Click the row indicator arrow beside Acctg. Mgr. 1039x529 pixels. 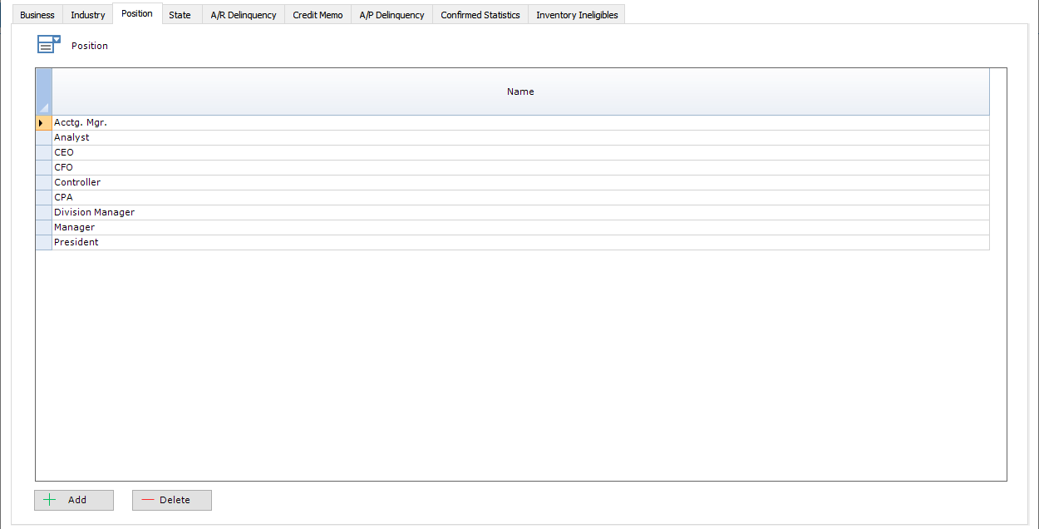42,122
